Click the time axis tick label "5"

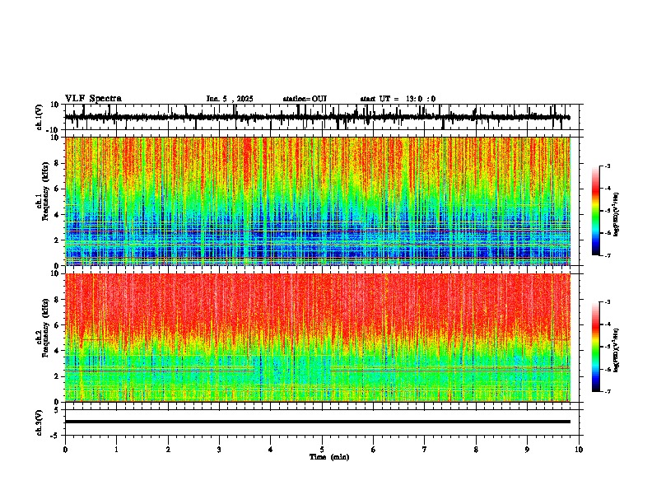(x=322, y=450)
